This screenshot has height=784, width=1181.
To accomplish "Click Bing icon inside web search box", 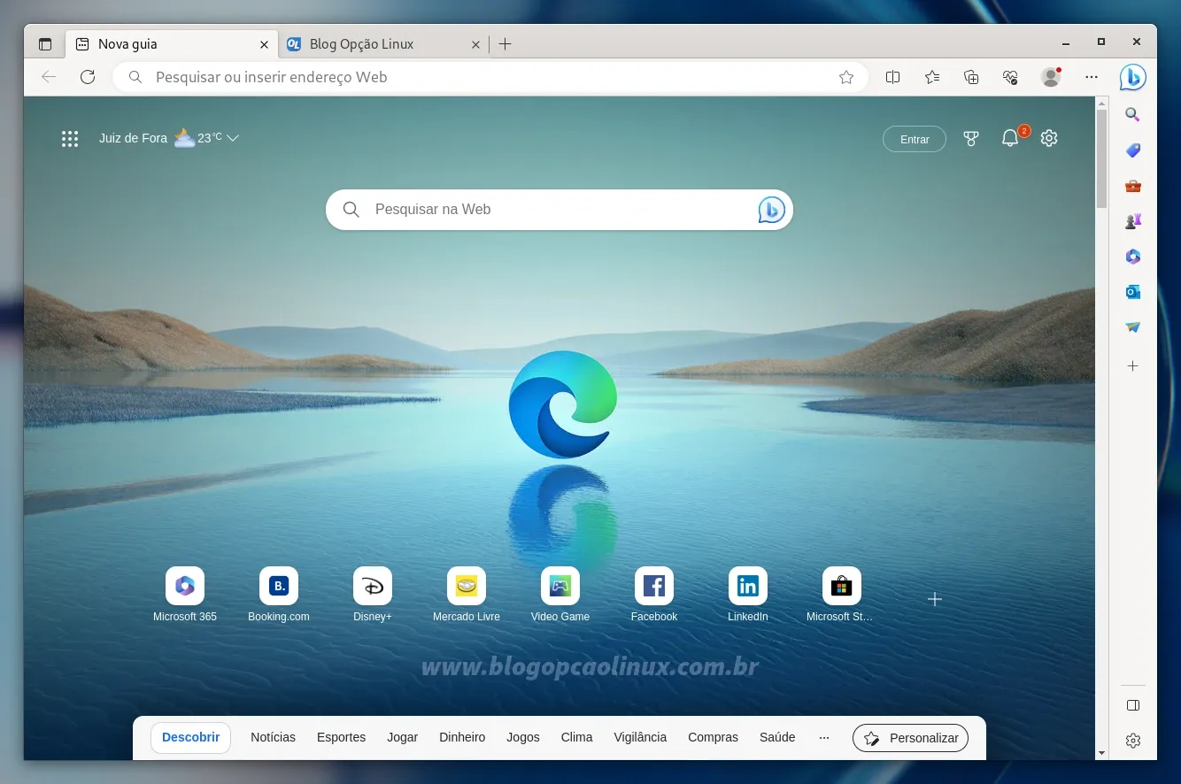I will point(771,210).
